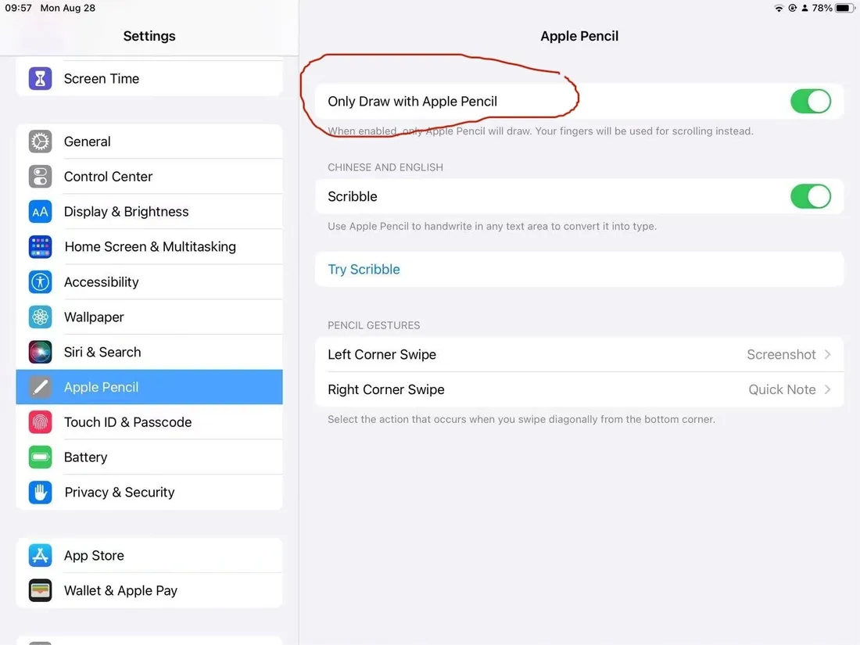
Task: Tap the 09:57 clock in status bar
Action: [x=18, y=9]
